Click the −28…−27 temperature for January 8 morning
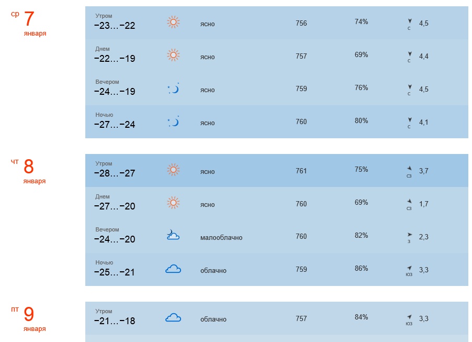The width and height of the screenshot is (472, 342). (x=115, y=173)
